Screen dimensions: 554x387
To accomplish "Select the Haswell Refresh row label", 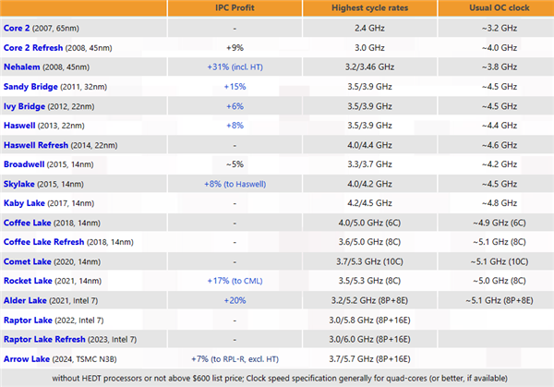I will tap(37, 145).
